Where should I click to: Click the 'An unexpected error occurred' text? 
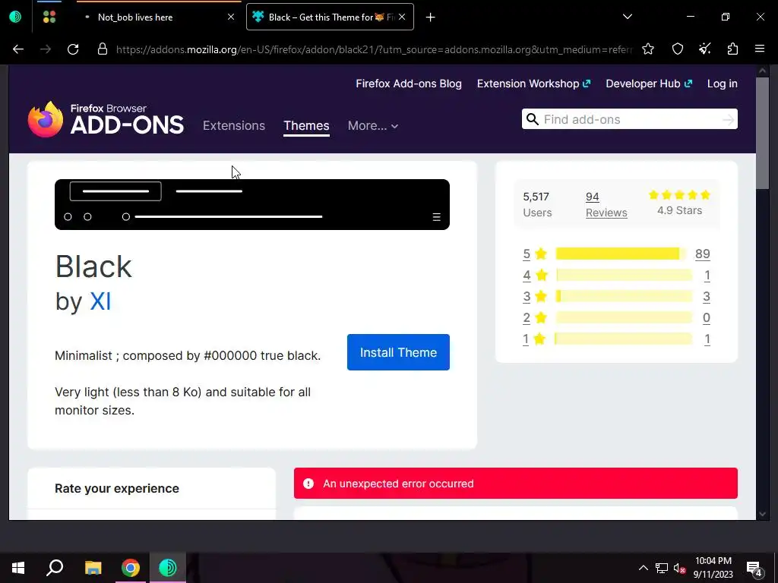point(398,484)
